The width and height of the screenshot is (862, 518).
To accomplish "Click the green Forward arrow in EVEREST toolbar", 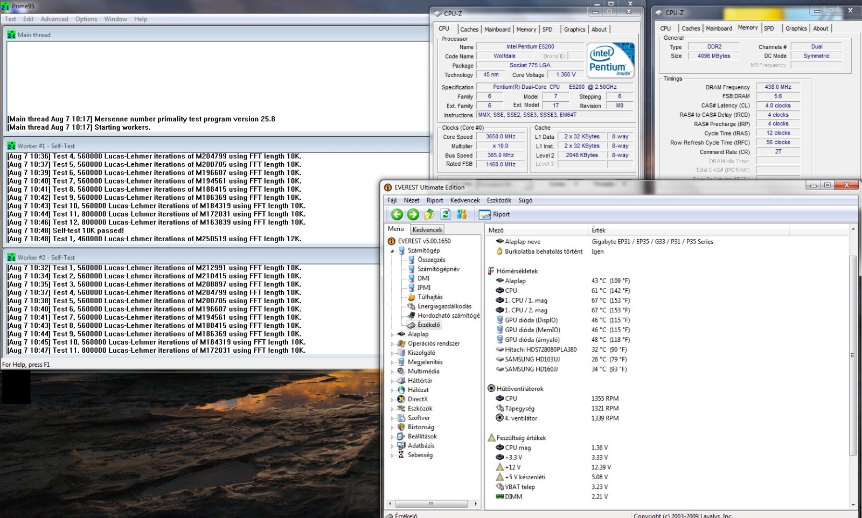I will 413,214.
